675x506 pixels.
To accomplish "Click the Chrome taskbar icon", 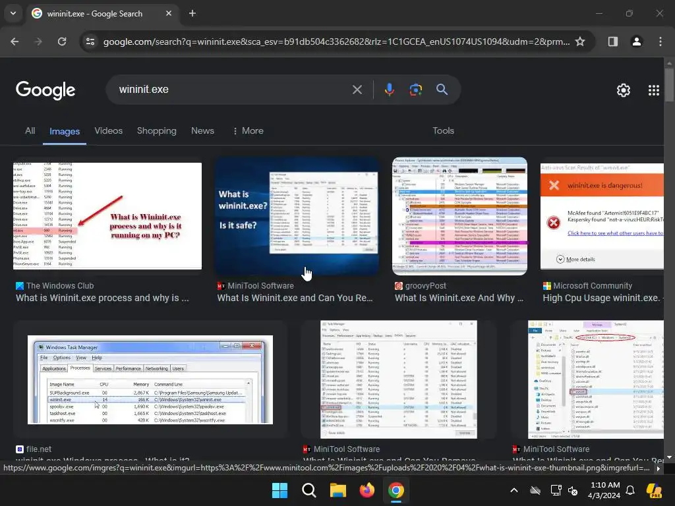I will [x=396, y=490].
